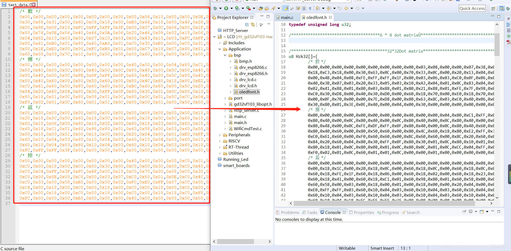Click the Debug bug icon in the toolbar
511x251 pixels.
click(x=215, y=8)
